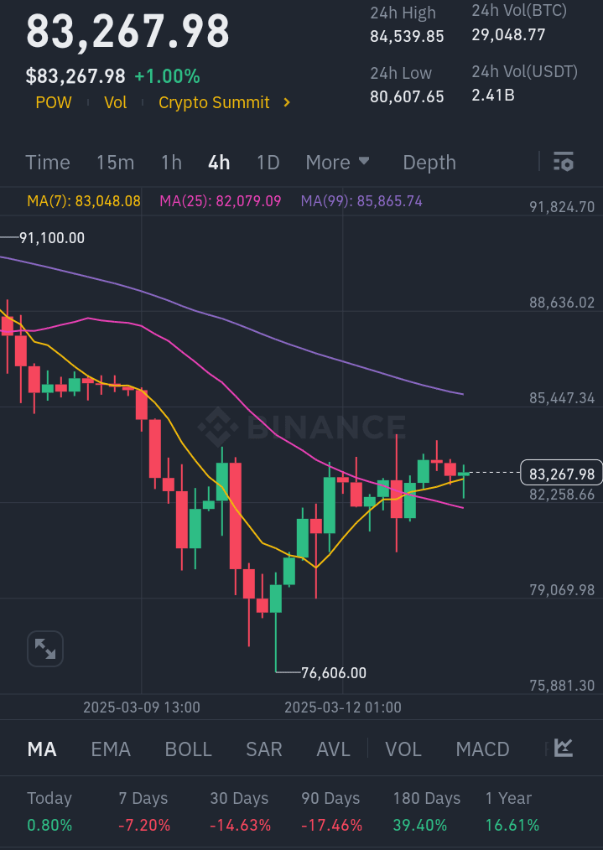This screenshot has height=850, width=603.
Task: Open Crypto Summit arrow
Action: click(287, 102)
